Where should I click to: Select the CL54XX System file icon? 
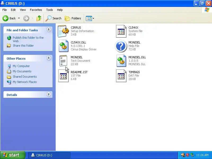click(x=121, y=31)
